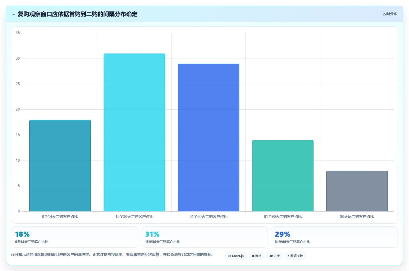
Task: Click the 31% data card
Action: click(x=204, y=237)
